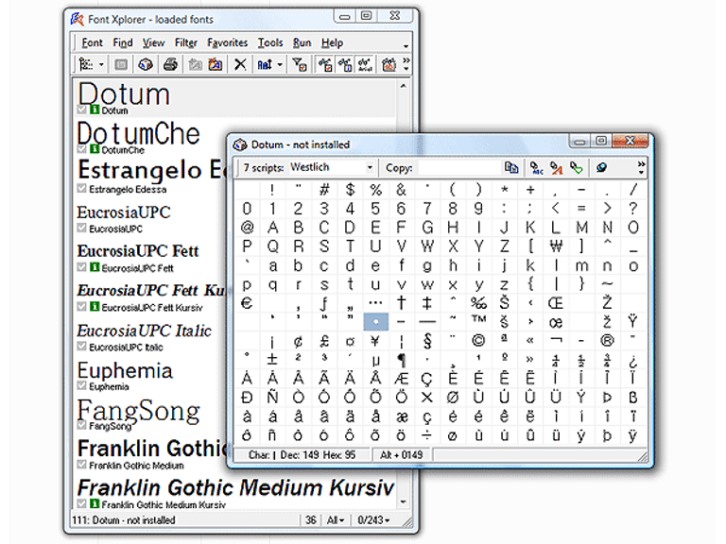Toggle the DotumChe font checkbox
The width and height of the screenshot is (726, 544).
[82, 149]
